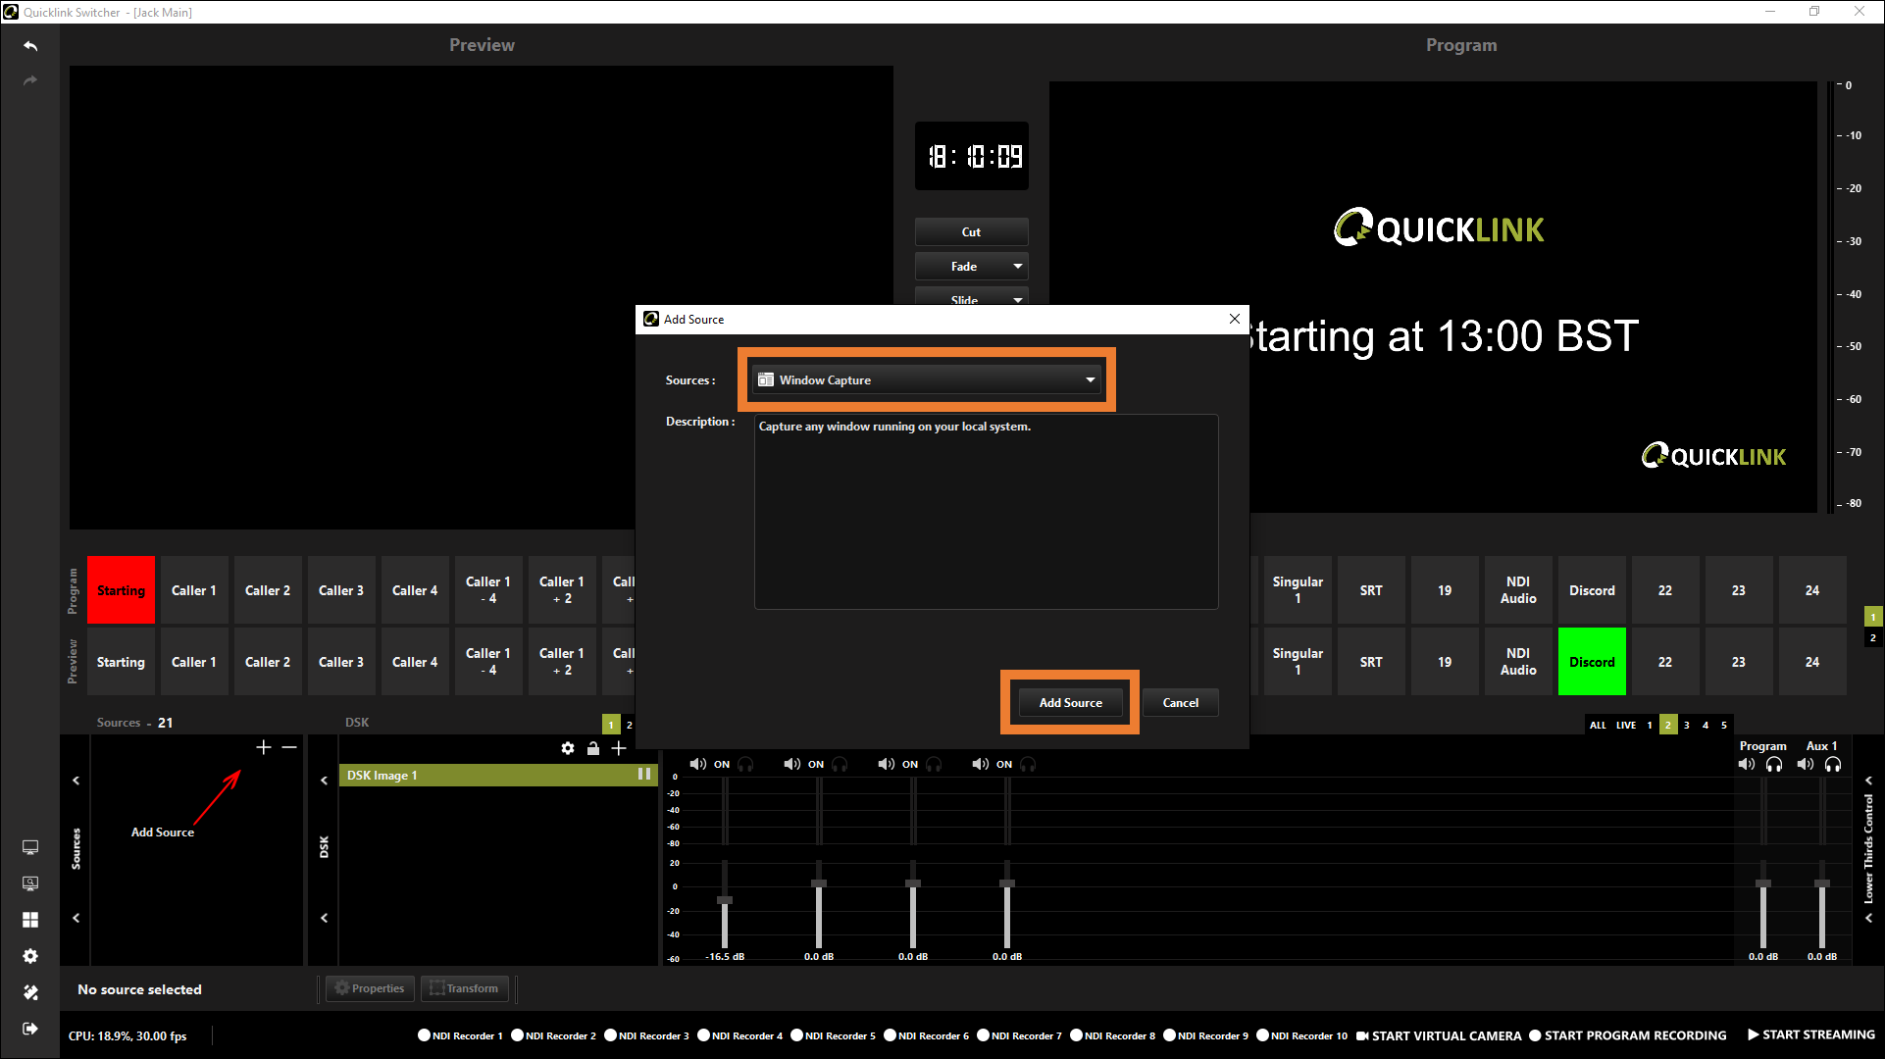Screen dimensions: 1885x1059
Task: Click the plus icon to add source
Action: click(263, 748)
